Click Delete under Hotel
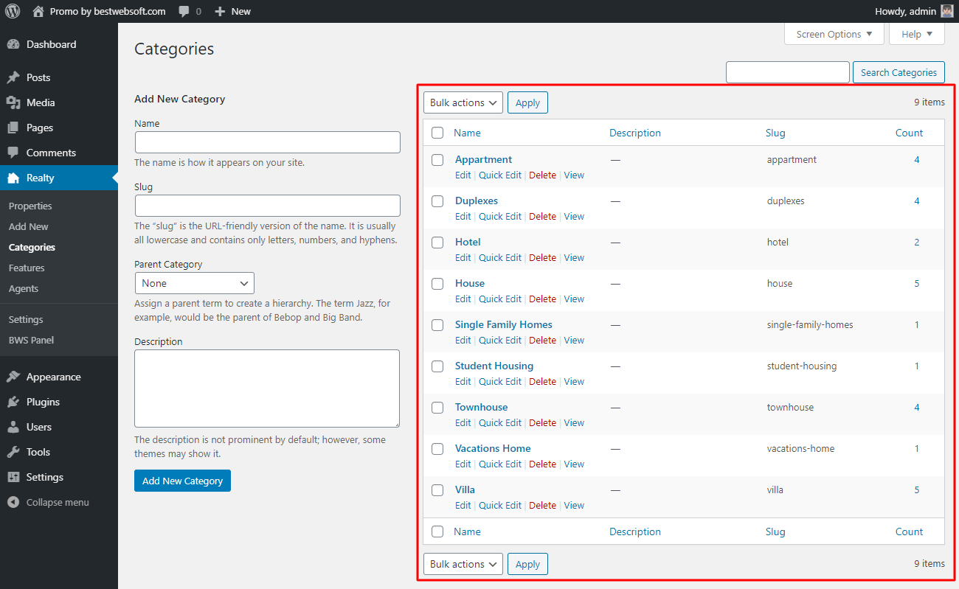The image size is (959, 589). pyautogui.click(x=542, y=257)
